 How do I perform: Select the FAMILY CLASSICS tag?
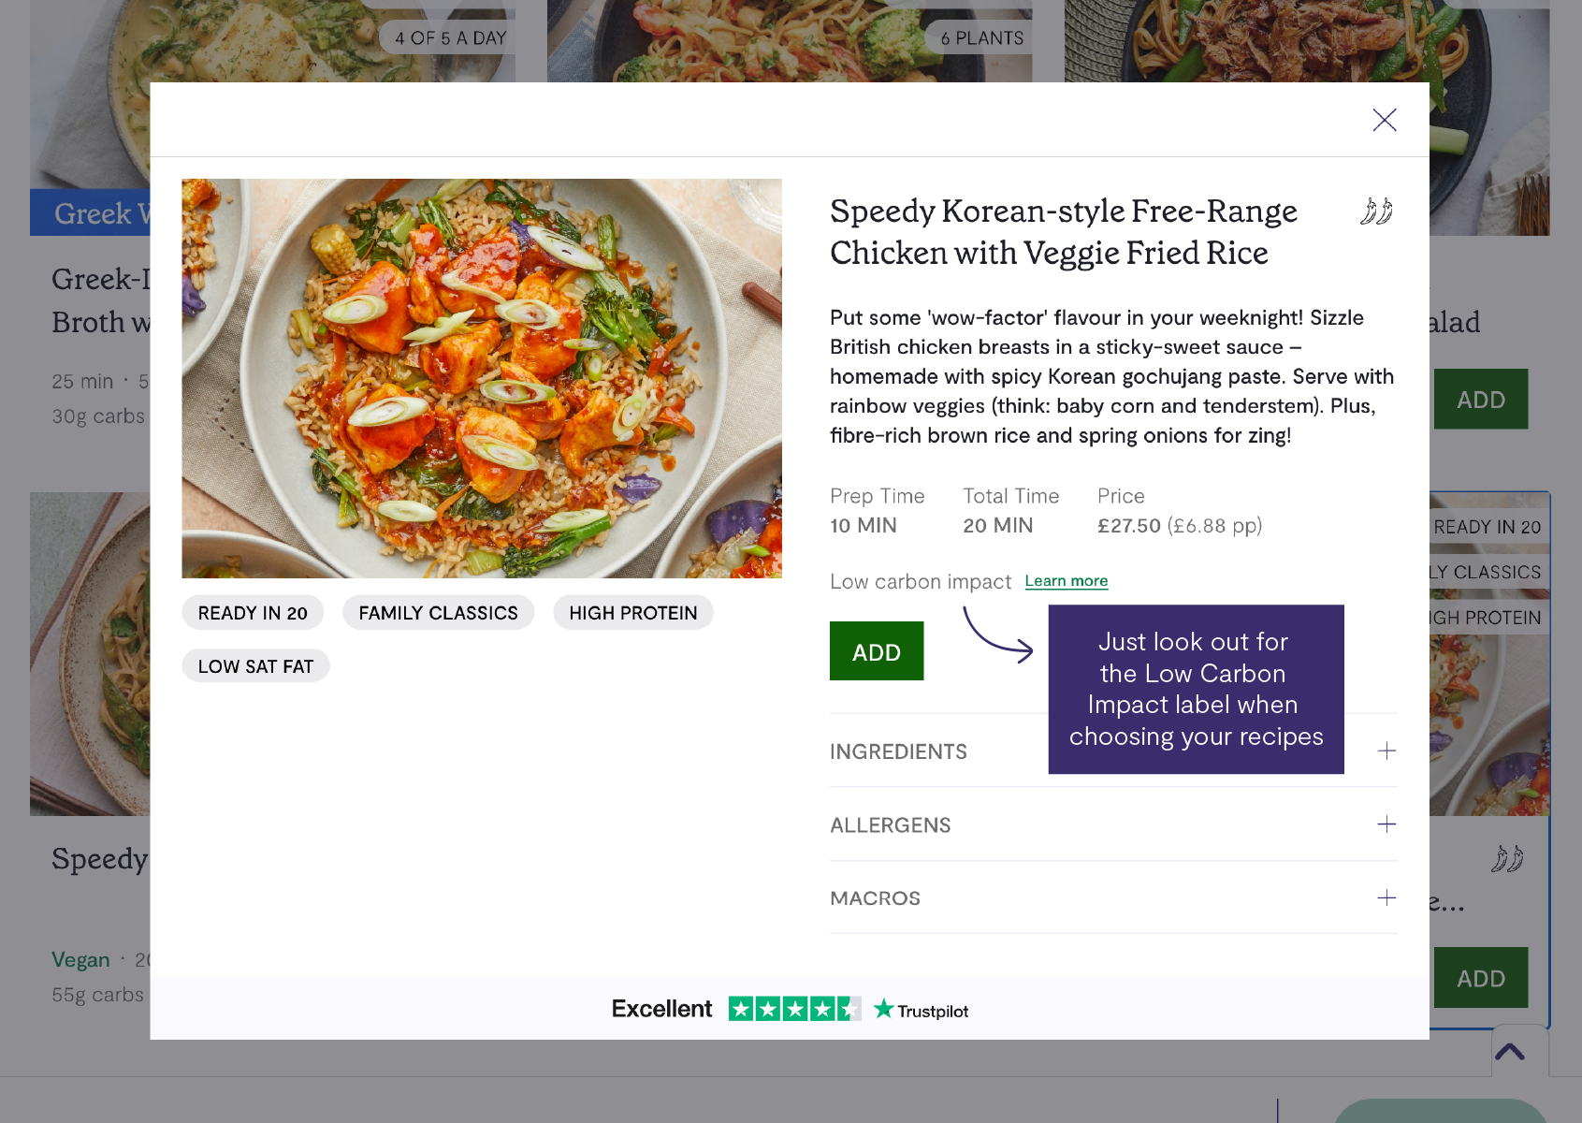click(x=438, y=613)
